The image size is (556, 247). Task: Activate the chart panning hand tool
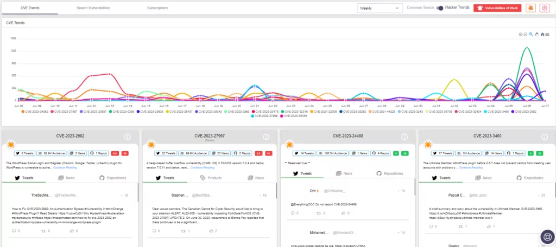click(x=536, y=34)
